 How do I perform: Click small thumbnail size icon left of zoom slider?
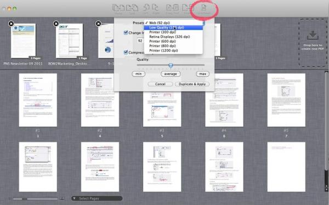pos(10,199)
